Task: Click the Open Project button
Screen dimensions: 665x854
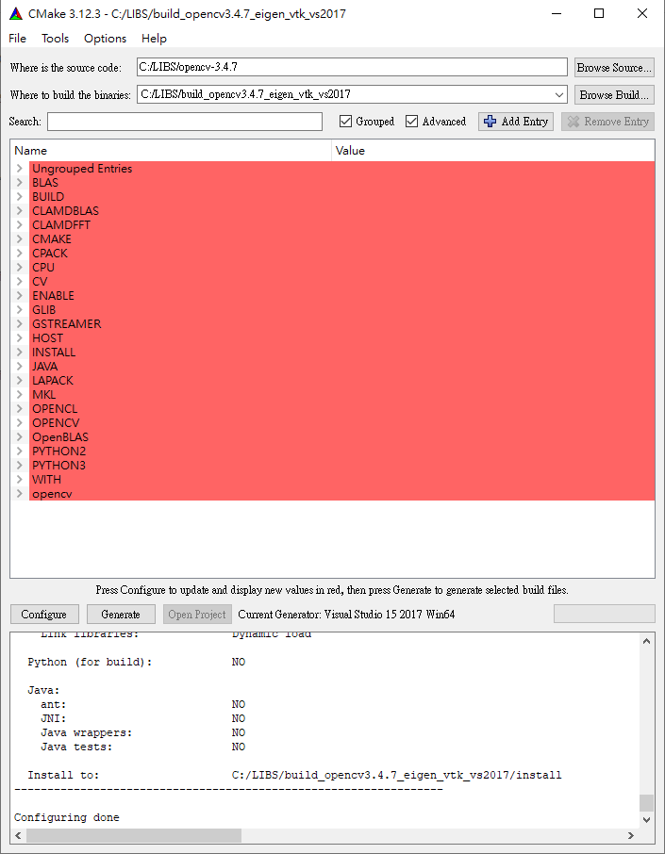Action: [197, 615]
